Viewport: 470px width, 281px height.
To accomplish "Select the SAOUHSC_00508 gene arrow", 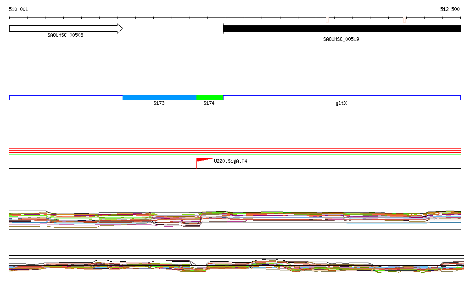I will pyautogui.click(x=66, y=29).
